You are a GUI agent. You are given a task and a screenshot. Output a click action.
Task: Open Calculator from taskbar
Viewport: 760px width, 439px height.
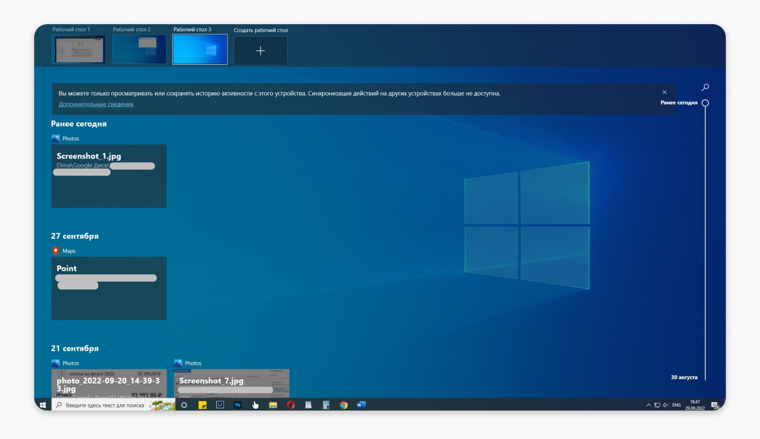[326, 405]
